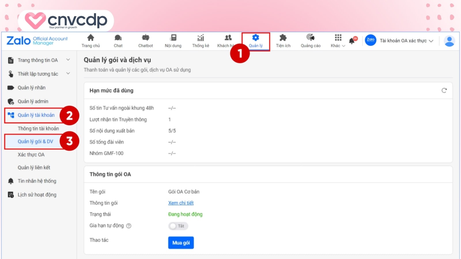Click the Lượt nhận tin Truyền thông label
The image size is (461, 259).
(118, 119)
